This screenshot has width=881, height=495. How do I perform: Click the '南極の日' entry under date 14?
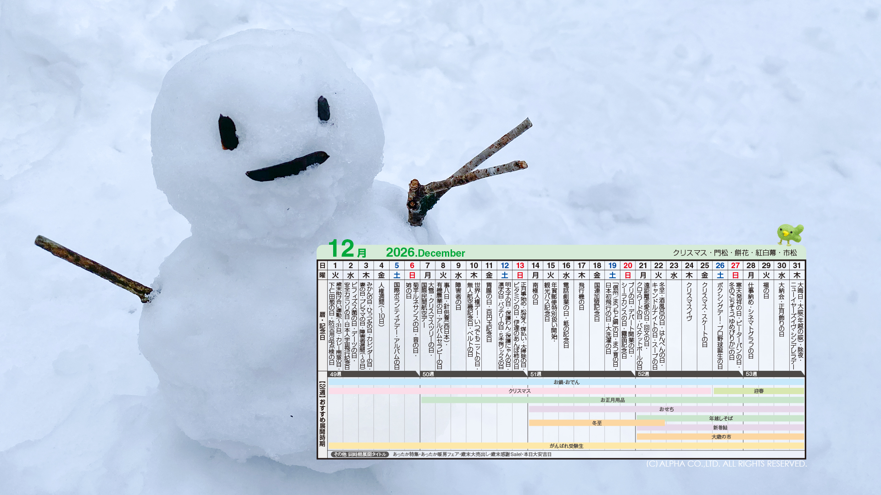point(535,293)
